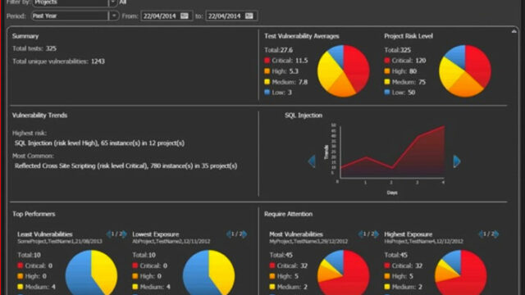Go to next Least Vulnerabilities page
Viewport: 525px width, 295px height.
pos(124,234)
